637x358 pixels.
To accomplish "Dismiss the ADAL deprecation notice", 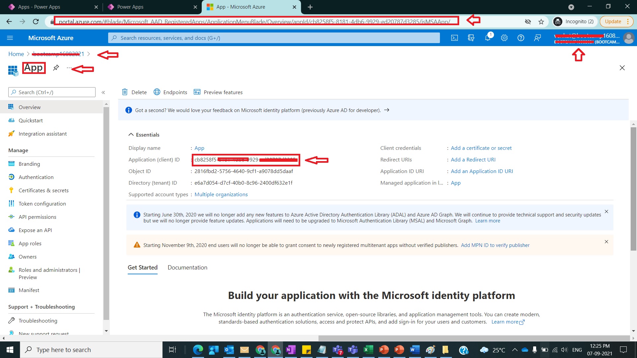I will (x=606, y=211).
